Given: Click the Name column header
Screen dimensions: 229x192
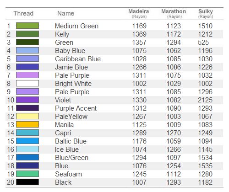Looking at the screenshot, I should click(66, 13).
